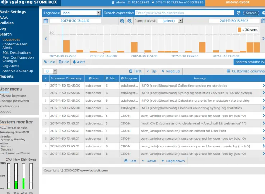
Task: Open Archive & Cleanup
Action: click(x=18, y=71)
